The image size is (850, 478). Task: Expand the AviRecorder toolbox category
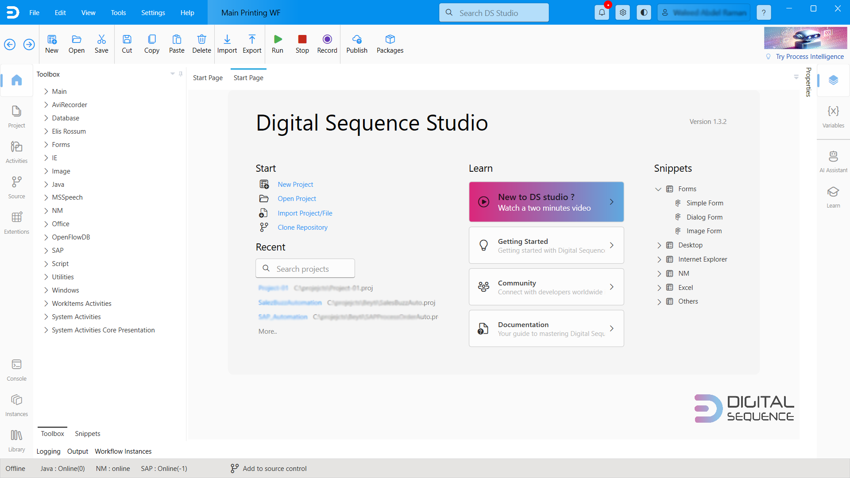point(46,105)
